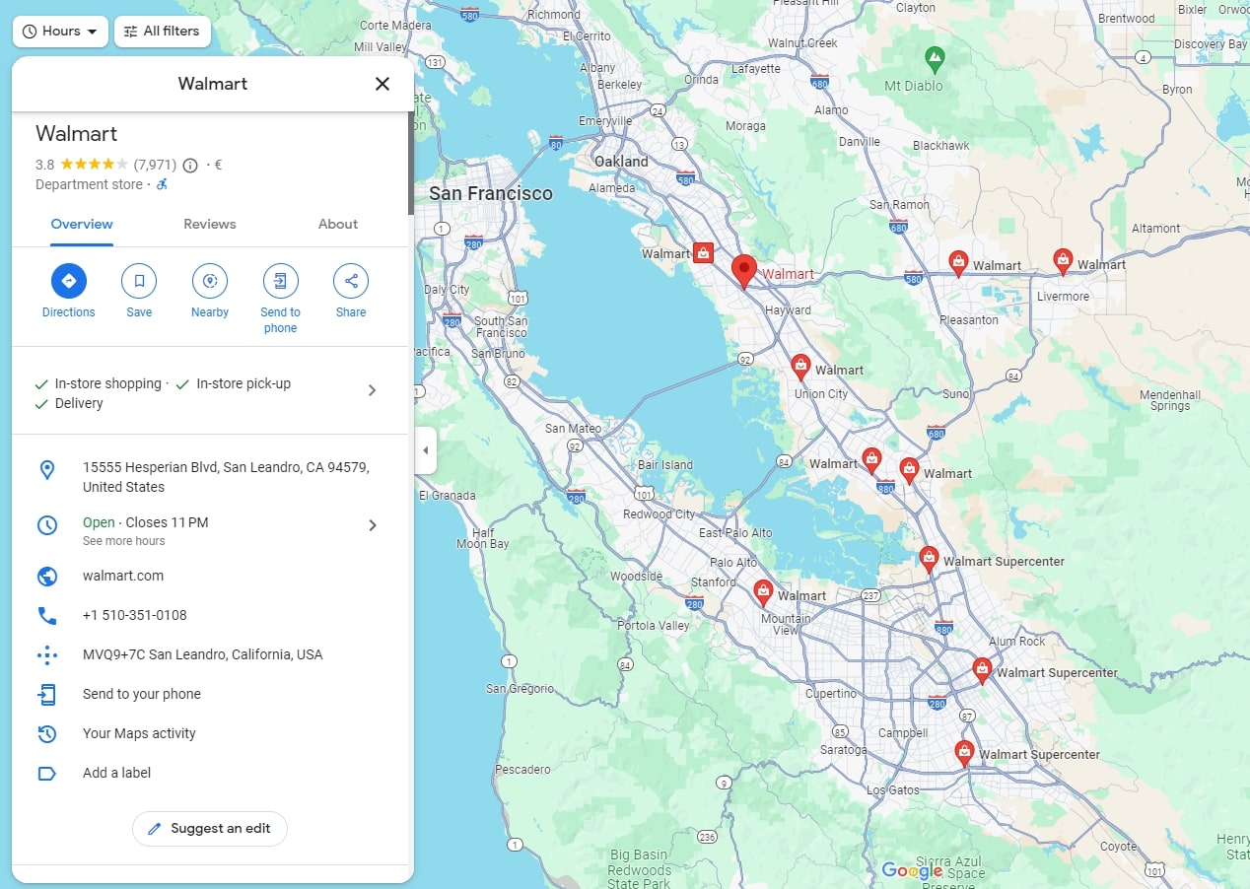The width and height of the screenshot is (1250, 889).
Task: Open the Nearby search icon
Action: click(x=209, y=281)
